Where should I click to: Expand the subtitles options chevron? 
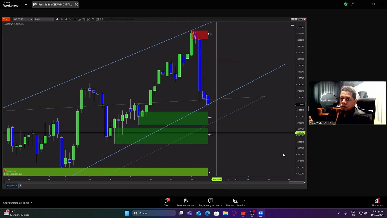tap(245, 201)
